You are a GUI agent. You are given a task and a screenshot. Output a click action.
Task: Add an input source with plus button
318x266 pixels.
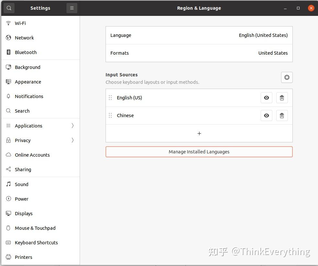click(x=199, y=133)
